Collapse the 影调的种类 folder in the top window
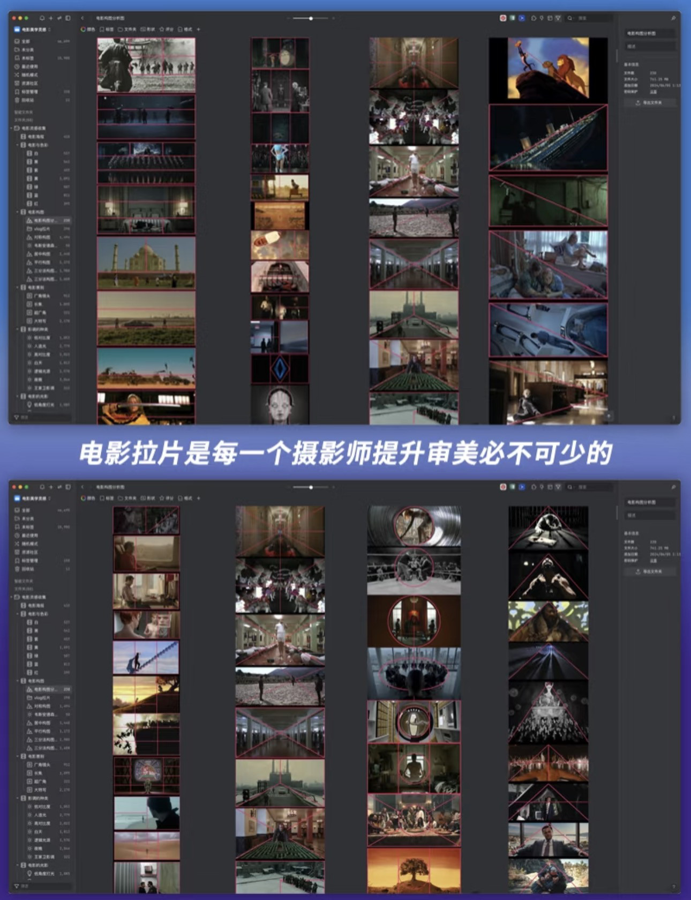The image size is (691, 900). [18, 329]
